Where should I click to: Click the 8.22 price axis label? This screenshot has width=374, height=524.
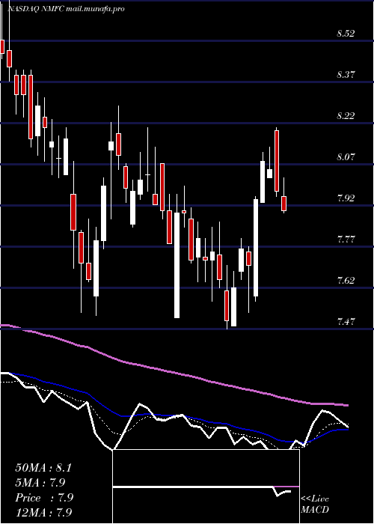click(x=346, y=115)
